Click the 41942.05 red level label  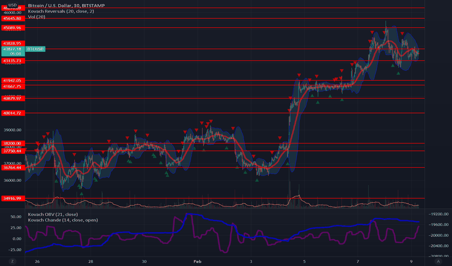[x=13, y=80]
